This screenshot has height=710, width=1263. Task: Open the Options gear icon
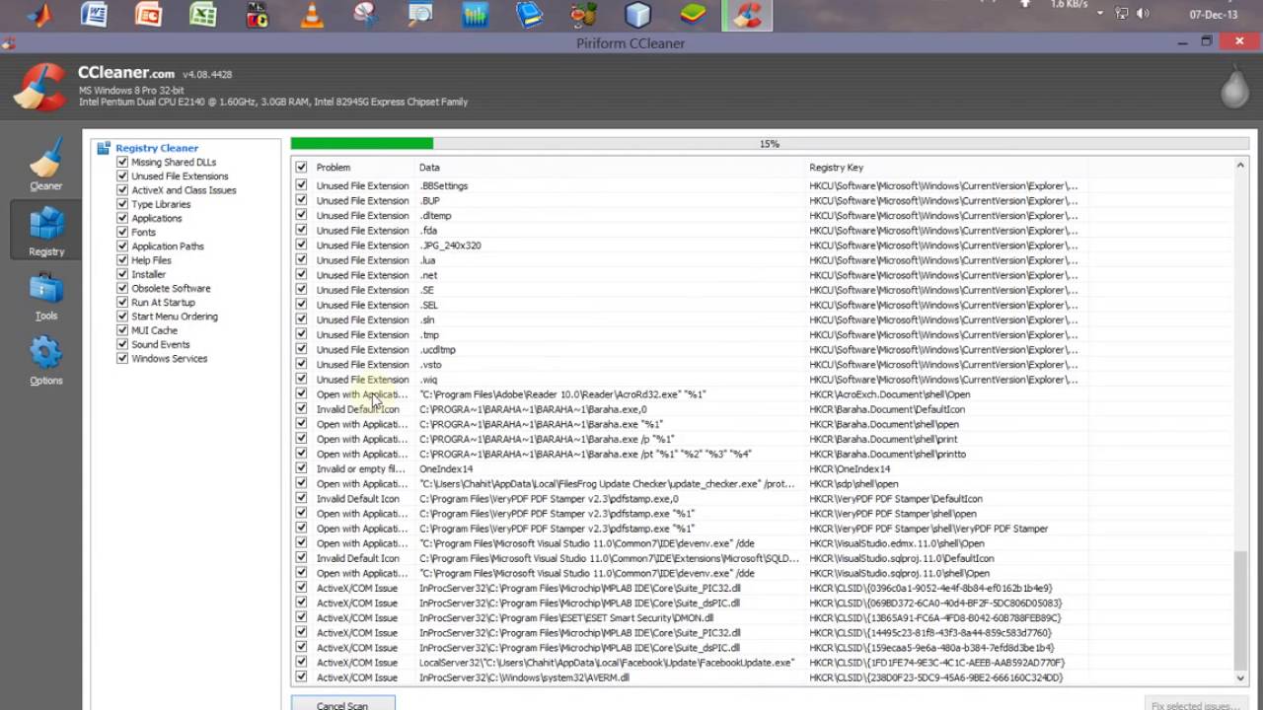coord(45,361)
